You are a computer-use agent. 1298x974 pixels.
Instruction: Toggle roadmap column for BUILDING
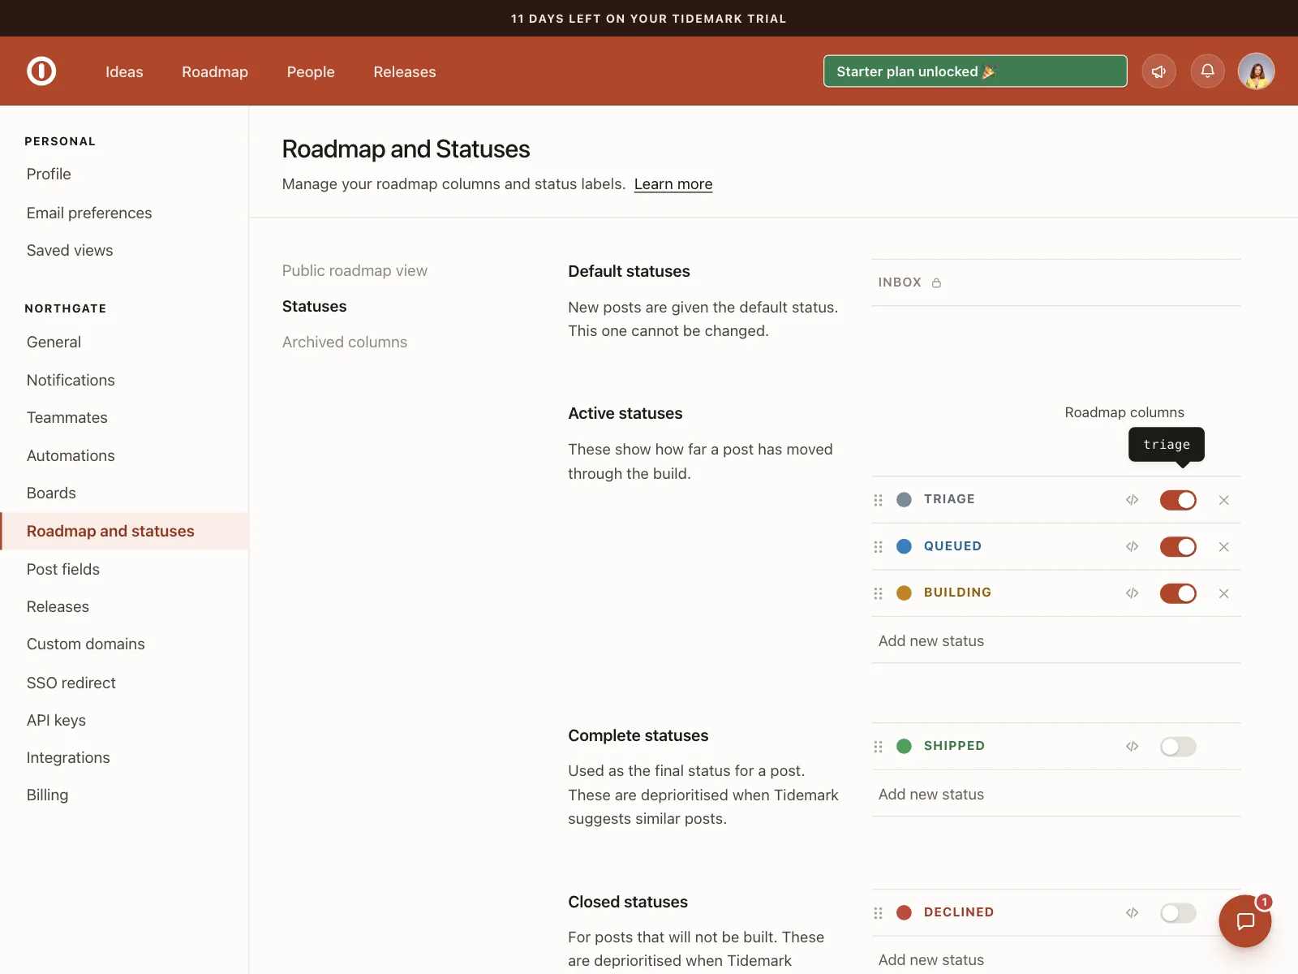[1178, 593]
